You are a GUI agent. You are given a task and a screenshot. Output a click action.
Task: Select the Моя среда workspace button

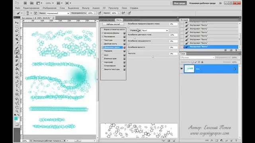tap(180, 3)
